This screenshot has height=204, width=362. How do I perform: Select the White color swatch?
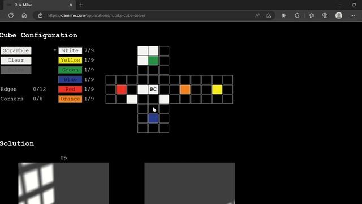tap(70, 50)
